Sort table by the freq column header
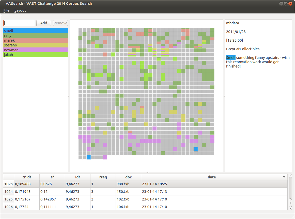This screenshot has width=295, height=219. click(103, 177)
